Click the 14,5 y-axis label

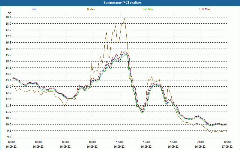8,68
